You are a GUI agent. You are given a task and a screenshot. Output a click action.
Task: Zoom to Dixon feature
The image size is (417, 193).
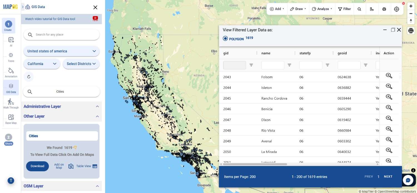(389, 118)
